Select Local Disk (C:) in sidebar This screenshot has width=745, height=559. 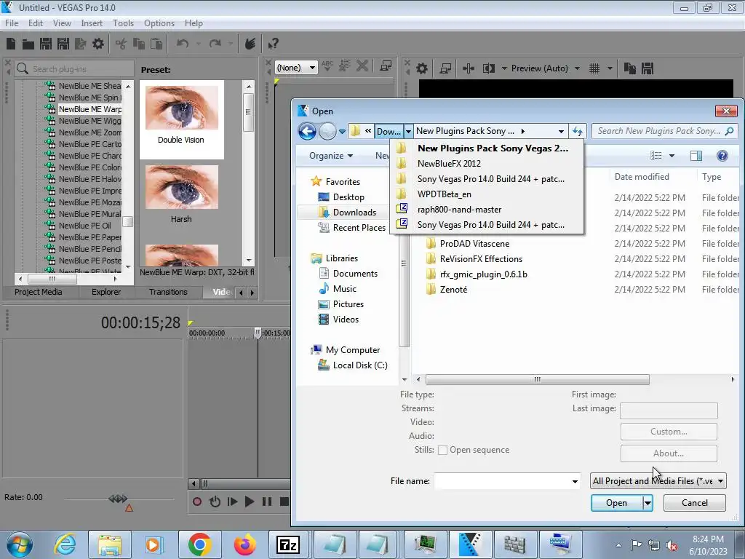tap(359, 365)
